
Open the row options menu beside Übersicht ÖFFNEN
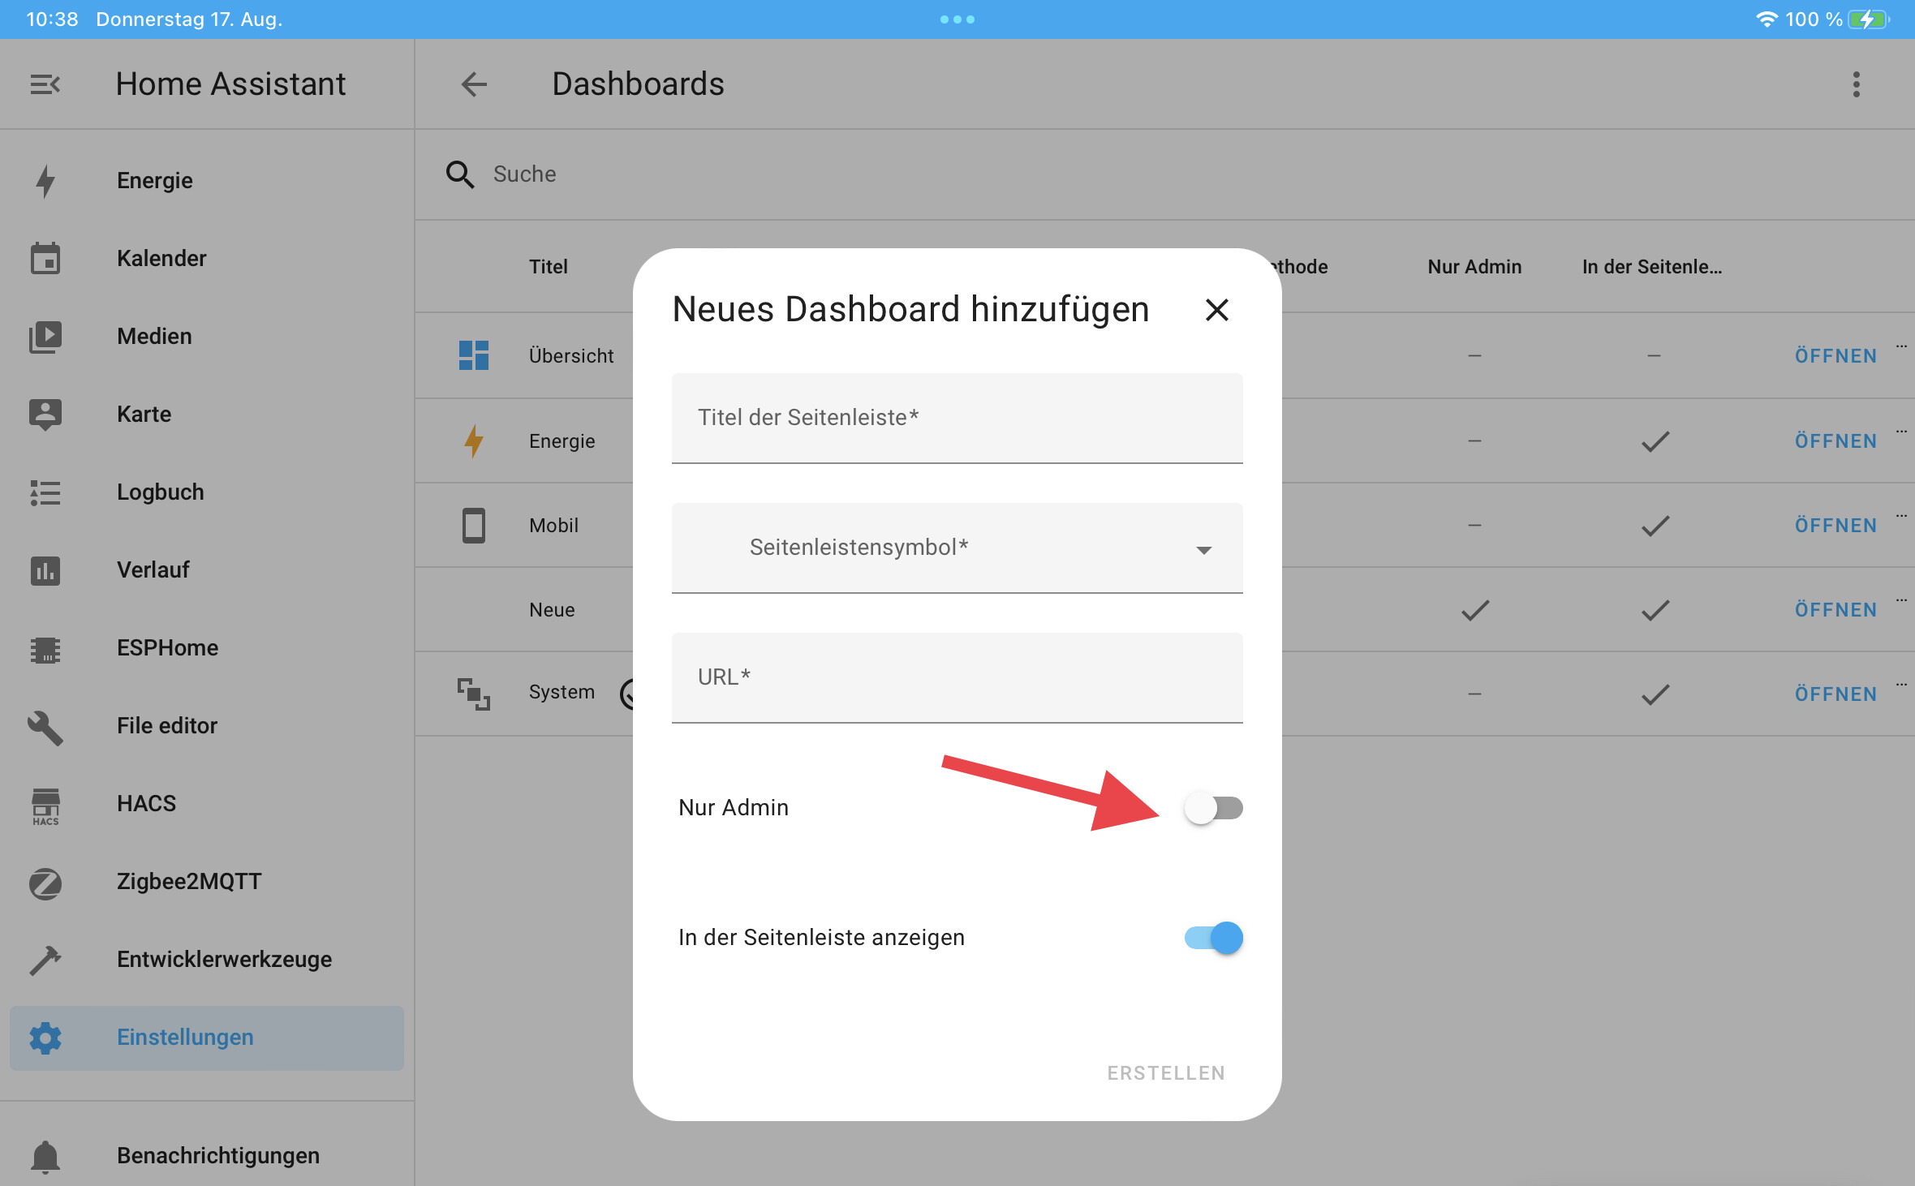point(1901,346)
